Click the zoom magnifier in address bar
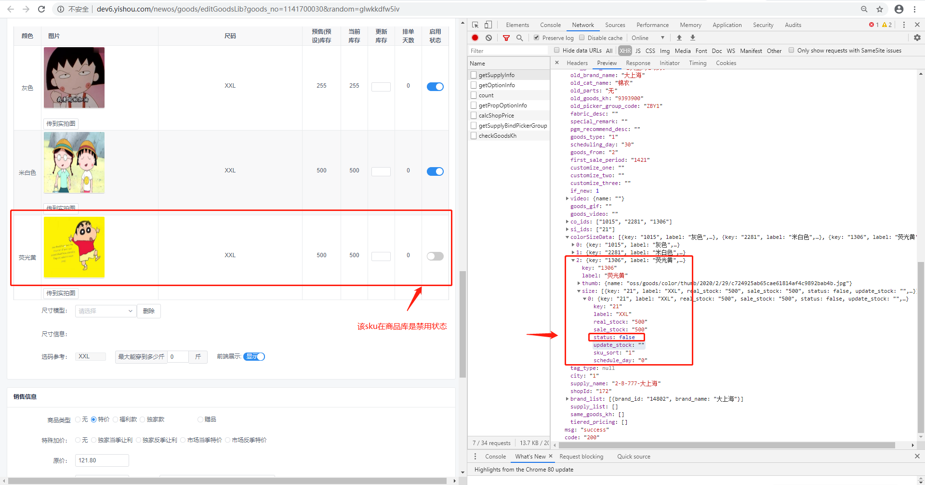Viewport: 925px width, 485px height. (864, 9)
